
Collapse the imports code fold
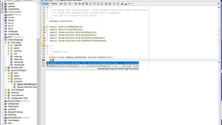coord(47,27)
